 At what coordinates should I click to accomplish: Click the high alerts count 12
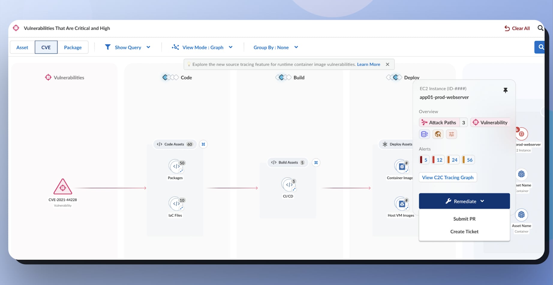tap(438, 160)
